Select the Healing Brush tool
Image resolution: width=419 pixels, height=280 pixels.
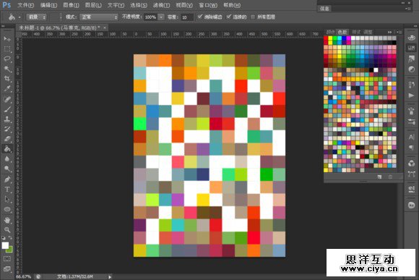[x=7, y=99]
